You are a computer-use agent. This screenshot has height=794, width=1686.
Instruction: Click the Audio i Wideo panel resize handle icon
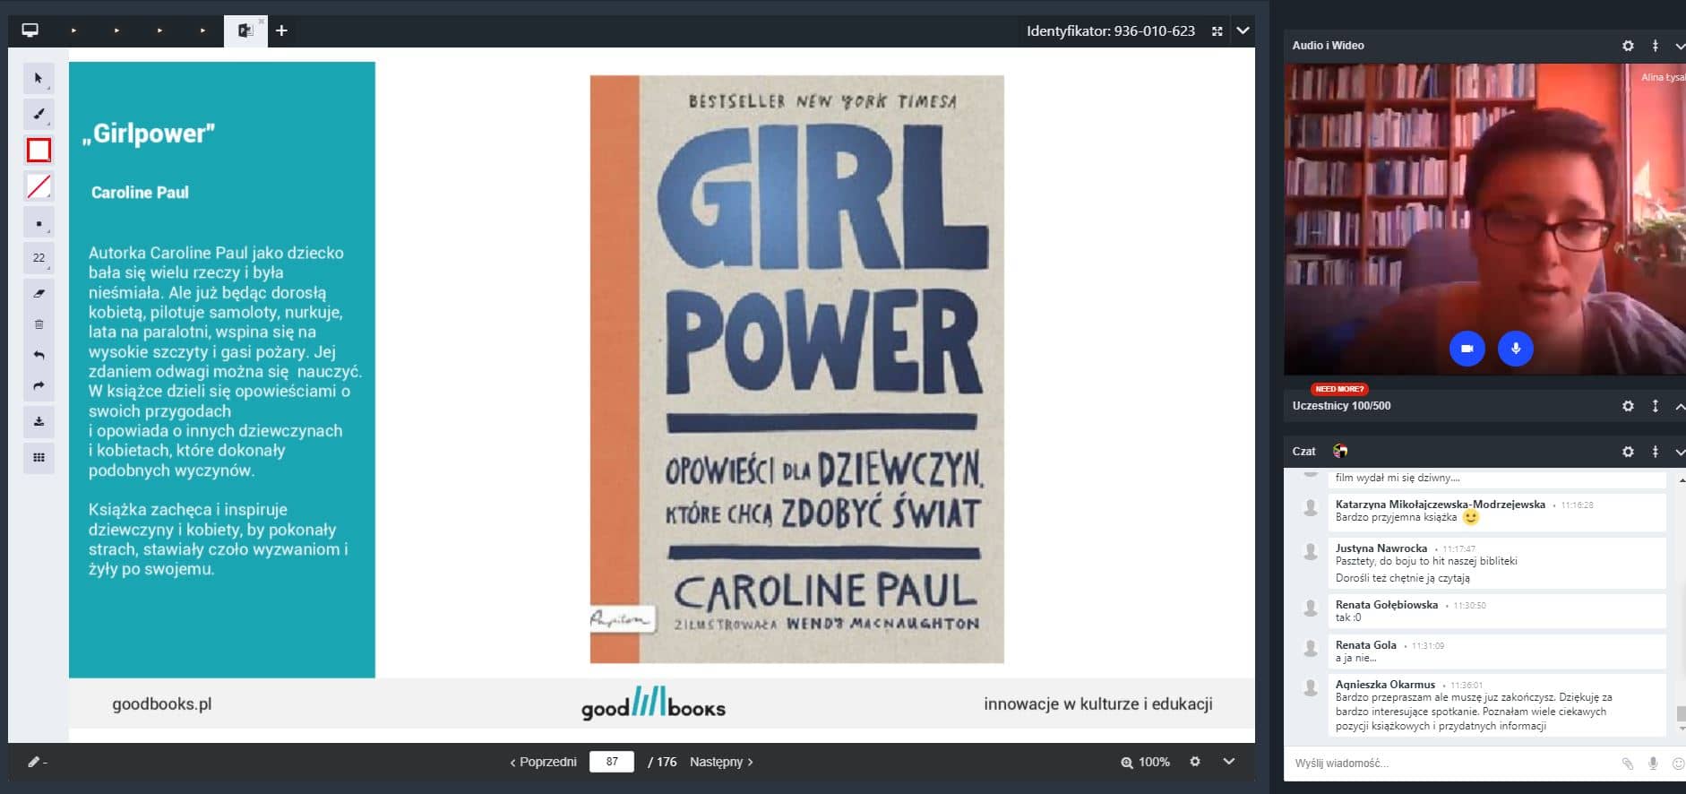(1655, 46)
